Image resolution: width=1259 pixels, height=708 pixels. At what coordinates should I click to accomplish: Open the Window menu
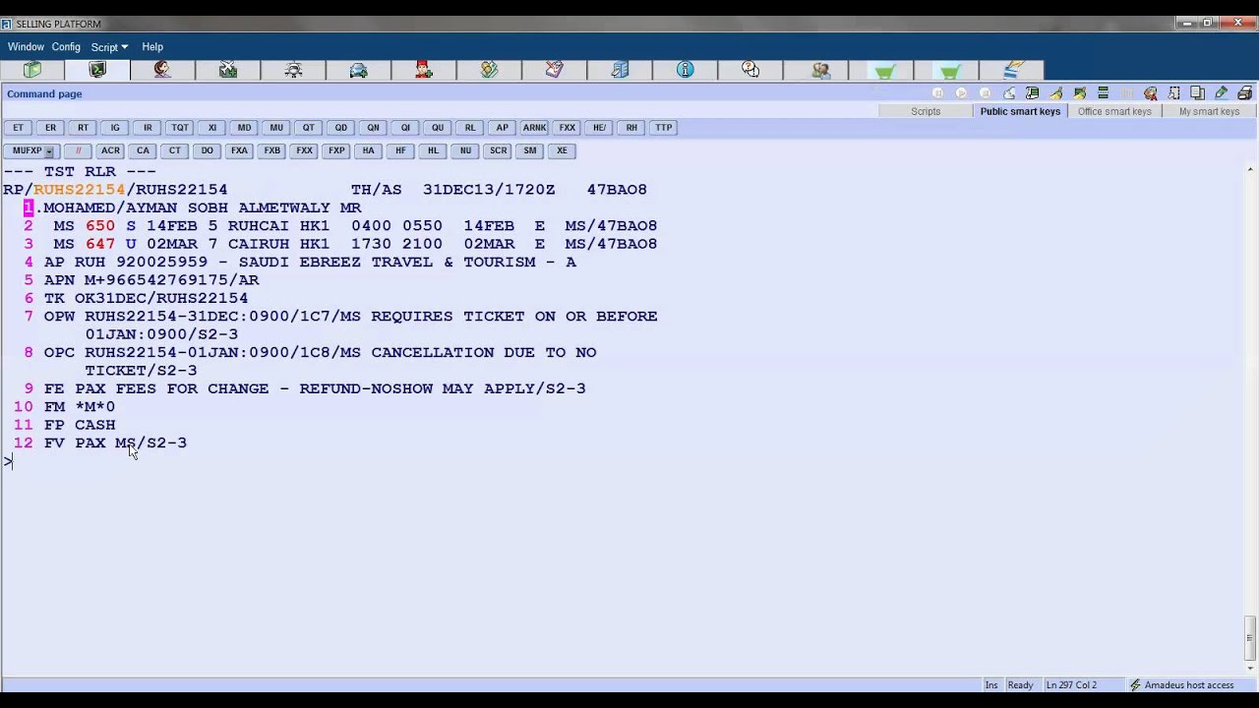pos(26,47)
